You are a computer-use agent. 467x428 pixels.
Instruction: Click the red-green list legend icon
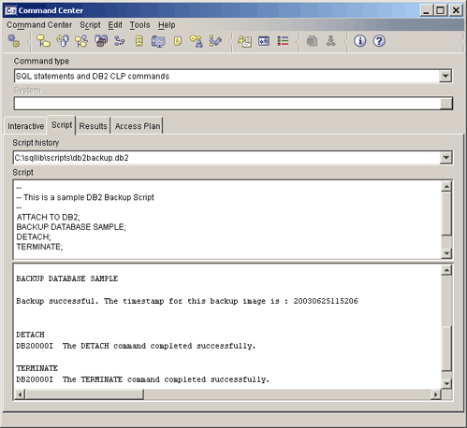coord(283,41)
